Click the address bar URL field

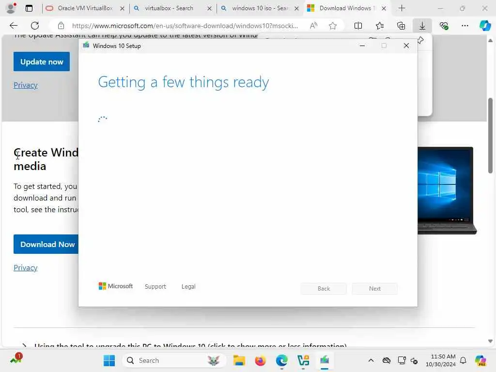185,26
